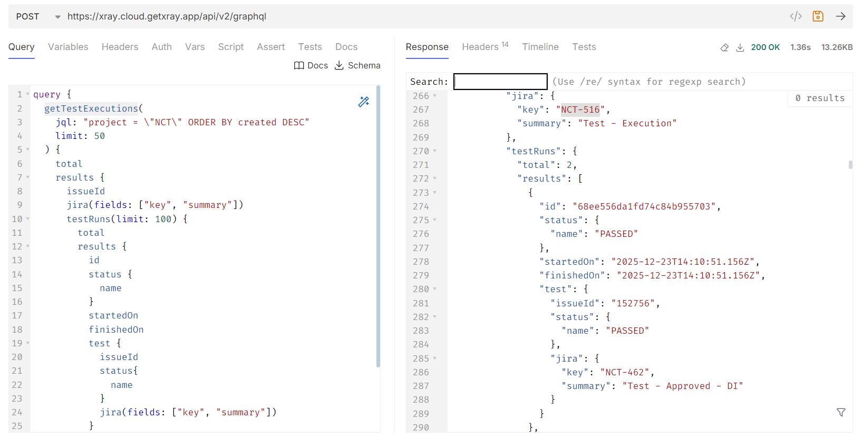The width and height of the screenshot is (863, 439).
Task: Open the Timeline tab
Action: click(x=540, y=47)
